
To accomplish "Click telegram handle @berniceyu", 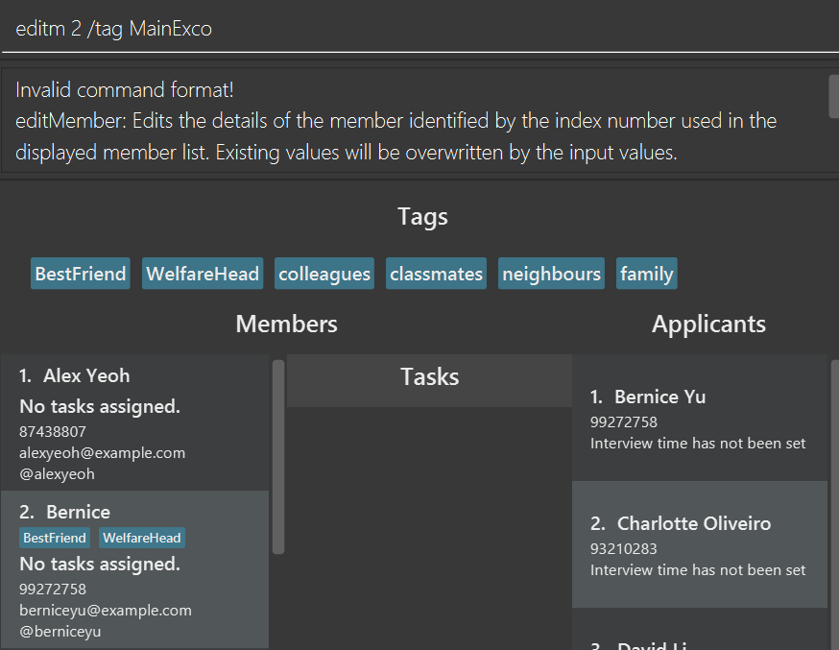I will click(60, 632).
